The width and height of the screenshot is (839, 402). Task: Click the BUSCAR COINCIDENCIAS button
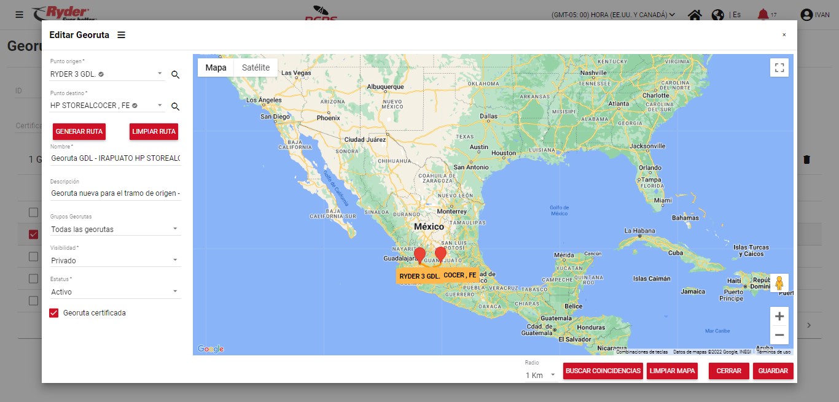(x=603, y=371)
